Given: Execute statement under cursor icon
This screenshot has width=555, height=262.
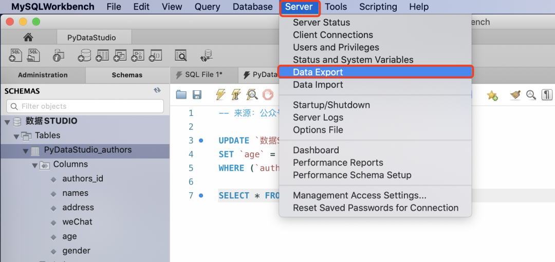Looking at the screenshot, I should (x=236, y=94).
